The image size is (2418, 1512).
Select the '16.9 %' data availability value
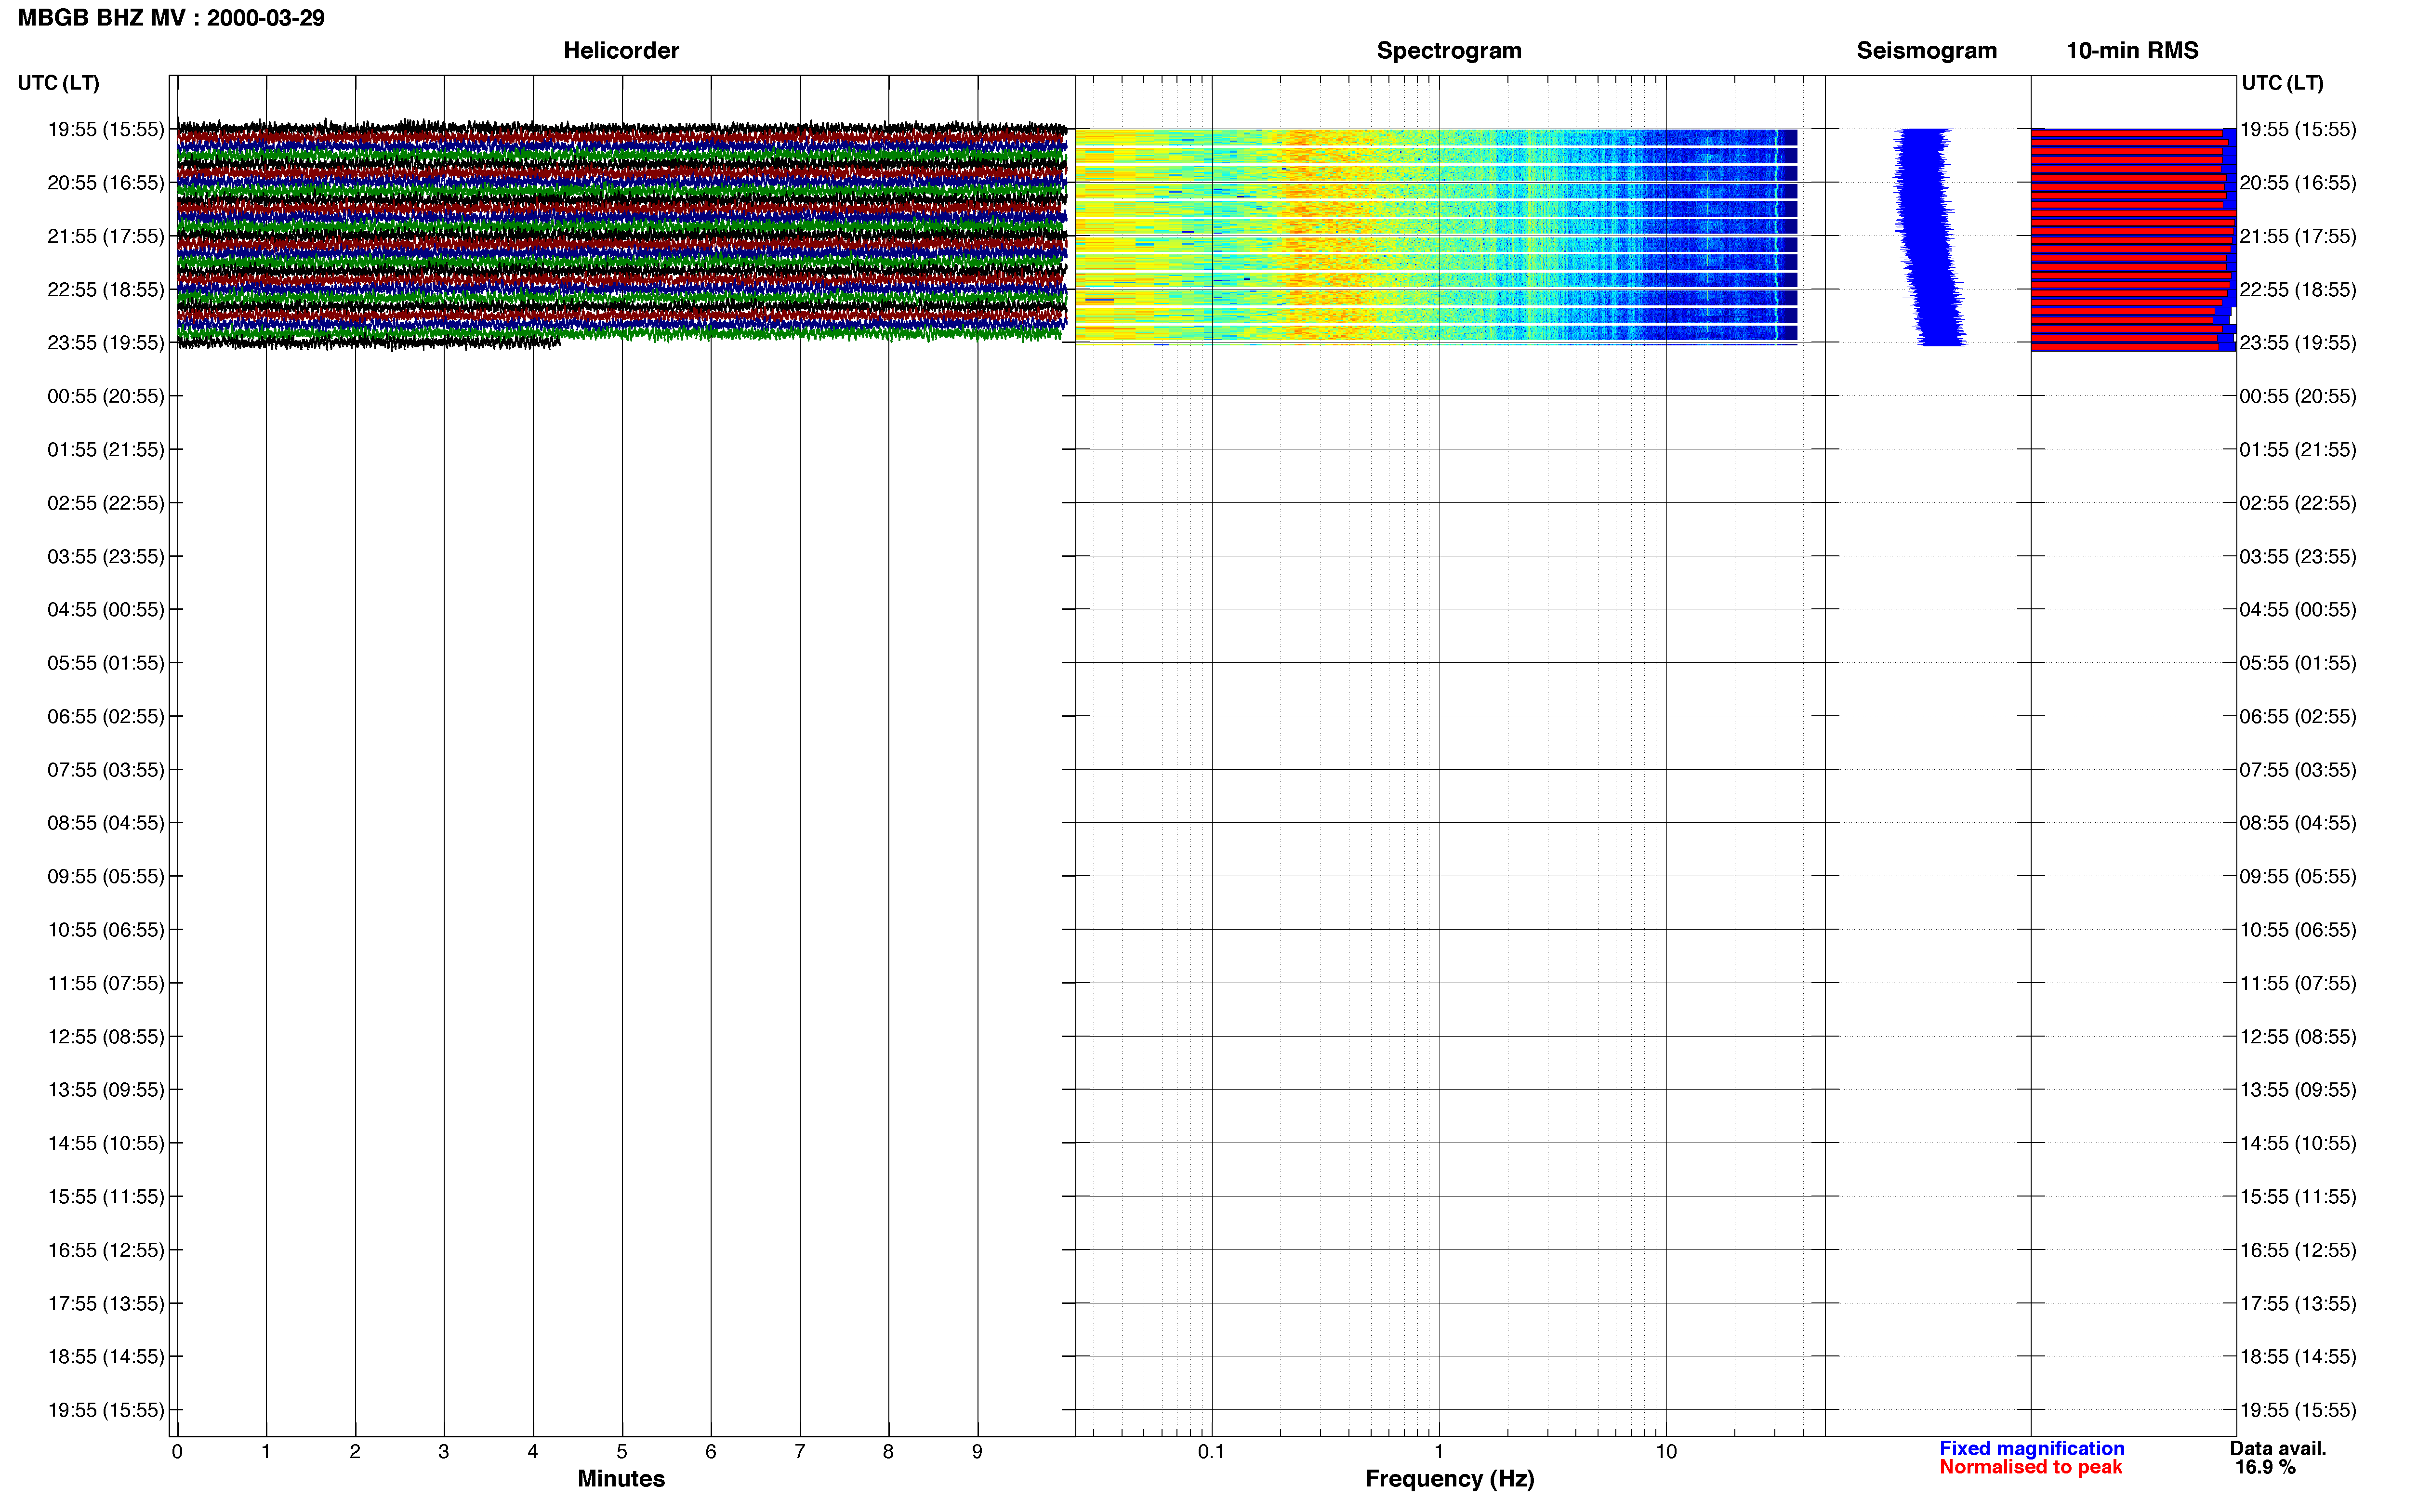point(2265,1467)
